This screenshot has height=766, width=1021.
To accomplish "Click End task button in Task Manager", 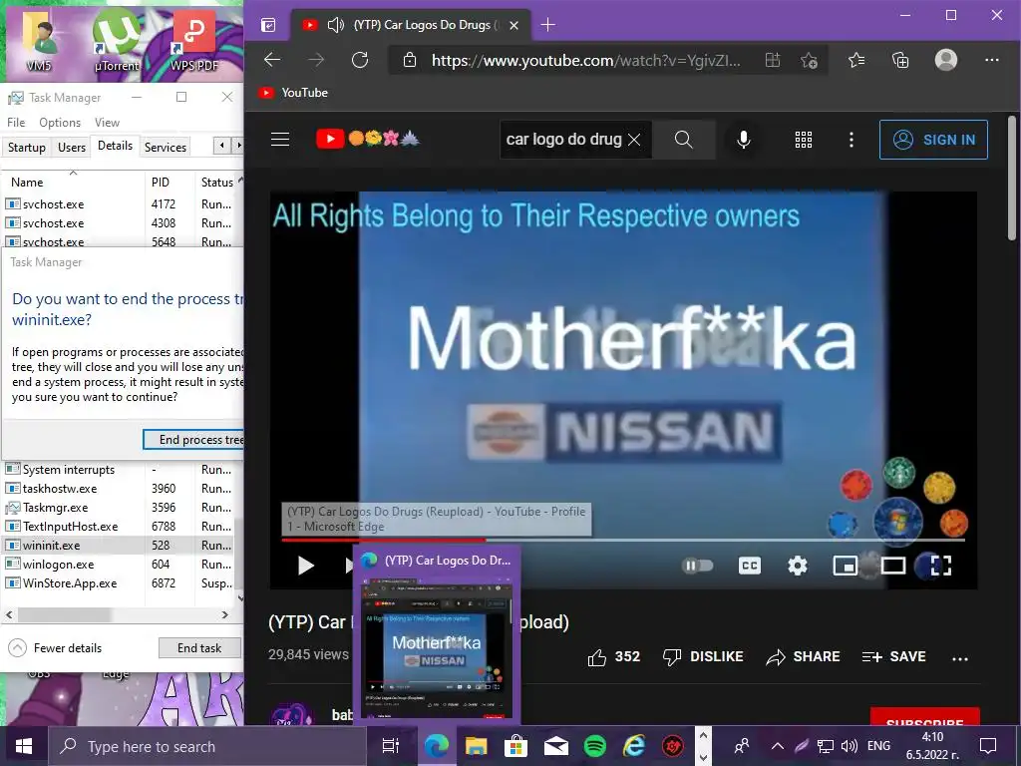I will tap(199, 648).
